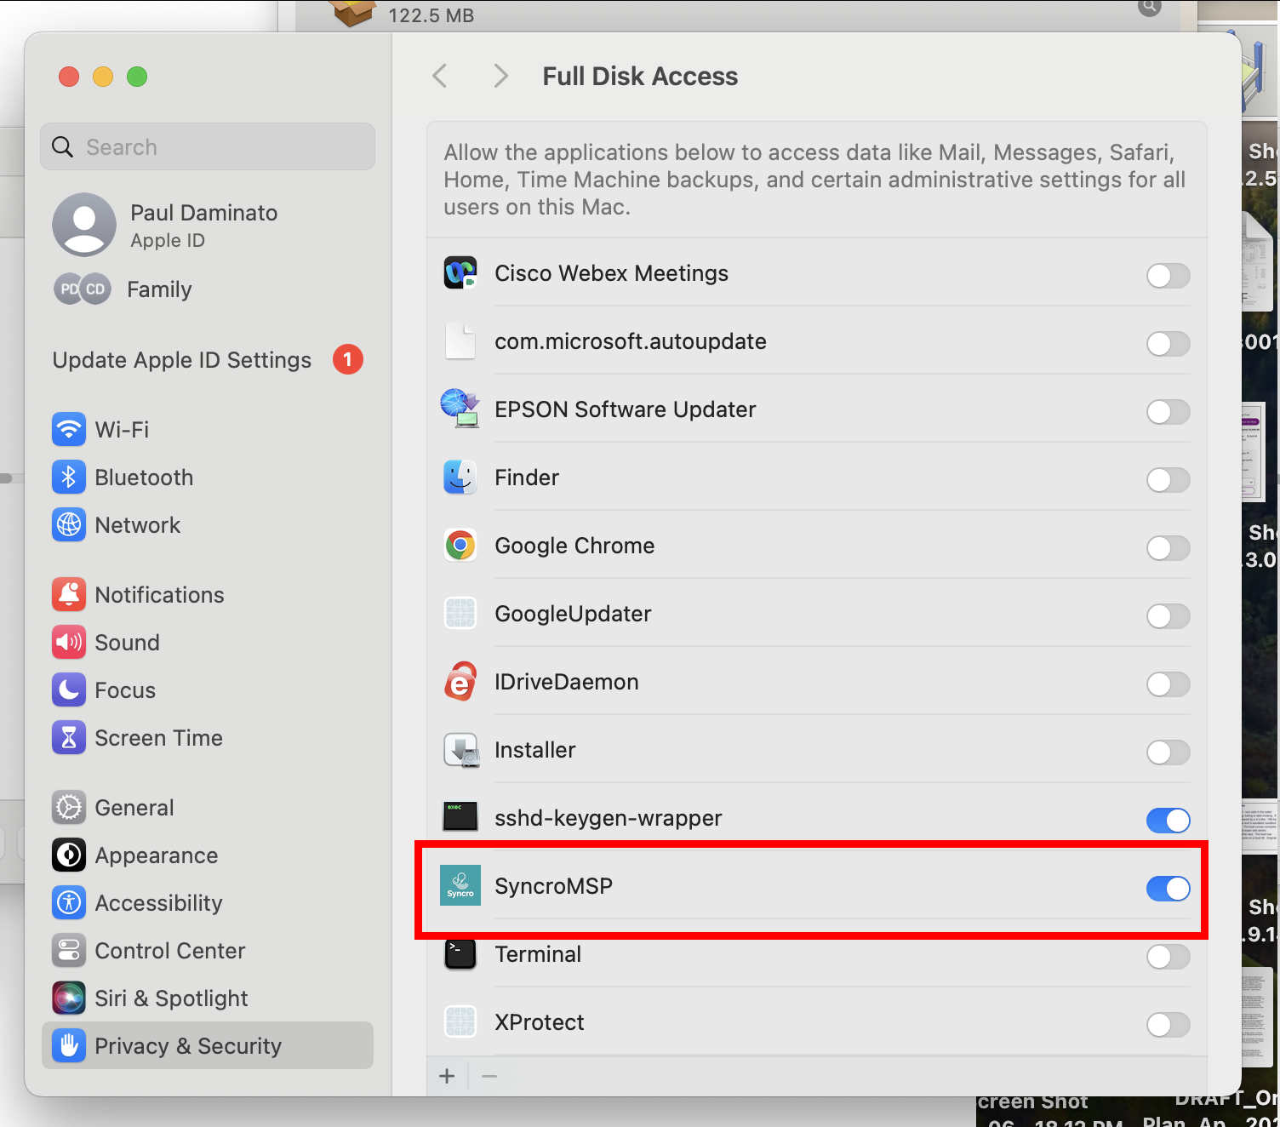
Task: Click the Google Chrome app icon
Action: point(460,545)
